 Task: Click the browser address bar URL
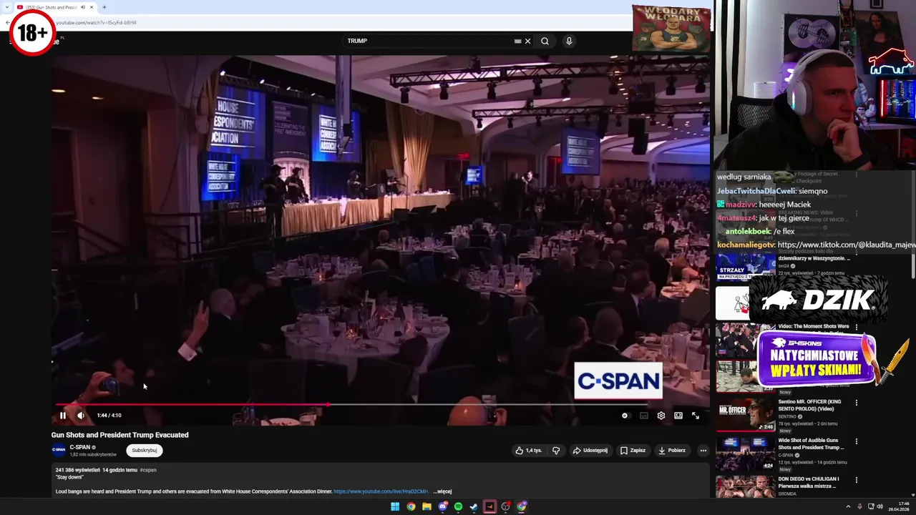(x=96, y=22)
